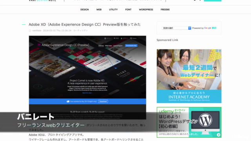The image size is (251, 141).
Task: Close the Internet Academy ad with X icon
Action: [x=220, y=51]
